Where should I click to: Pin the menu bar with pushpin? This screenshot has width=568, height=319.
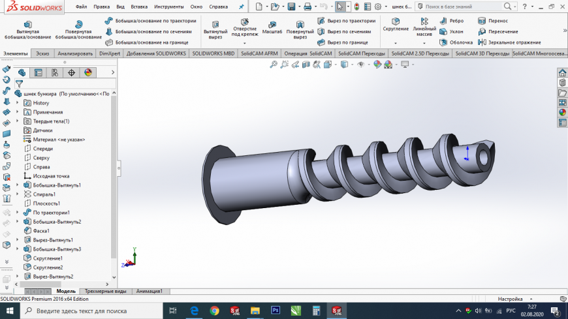click(242, 7)
